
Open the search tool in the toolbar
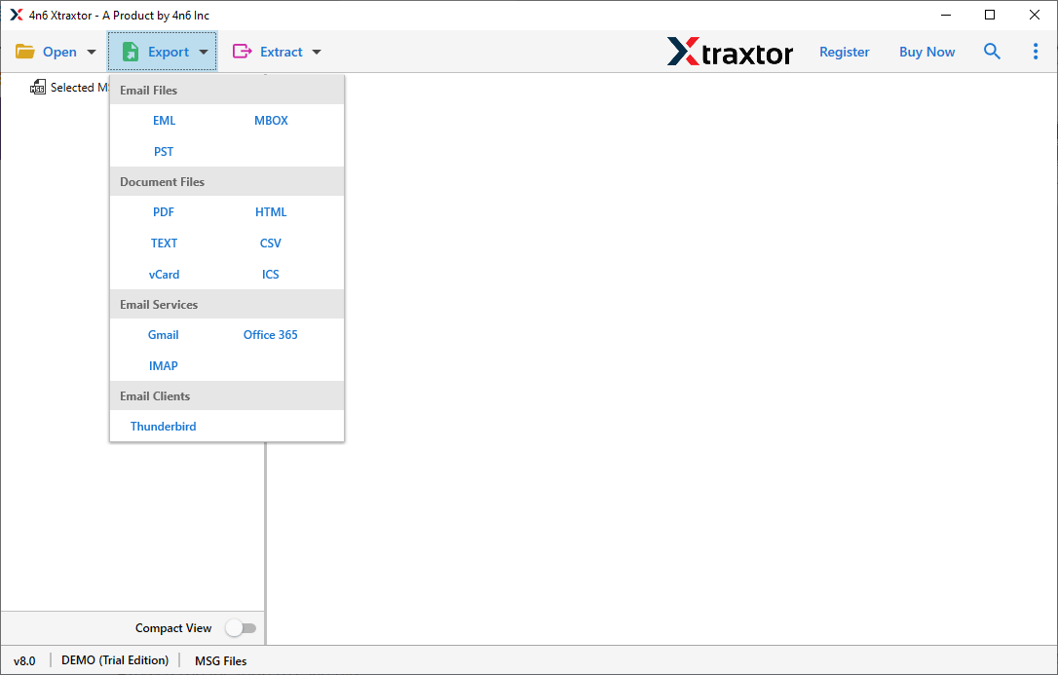(992, 51)
